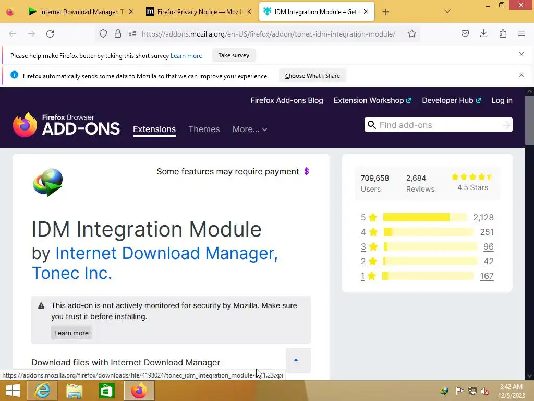534x401 pixels.
Task: Click Log in
Action: (x=502, y=100)
